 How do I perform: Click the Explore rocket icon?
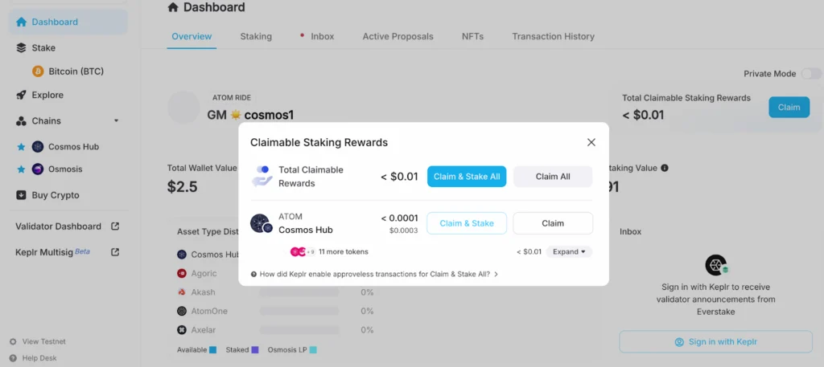(22, 95)
